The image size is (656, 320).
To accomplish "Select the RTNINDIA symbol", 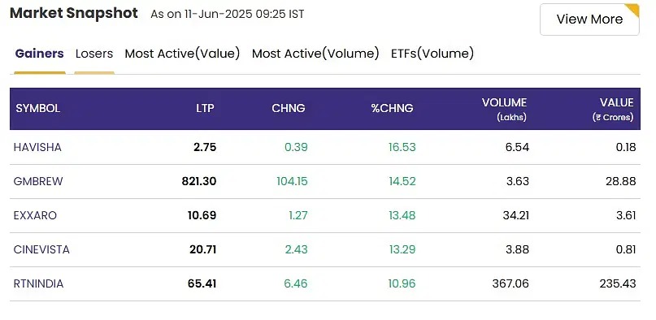I will tap(38, 284).
